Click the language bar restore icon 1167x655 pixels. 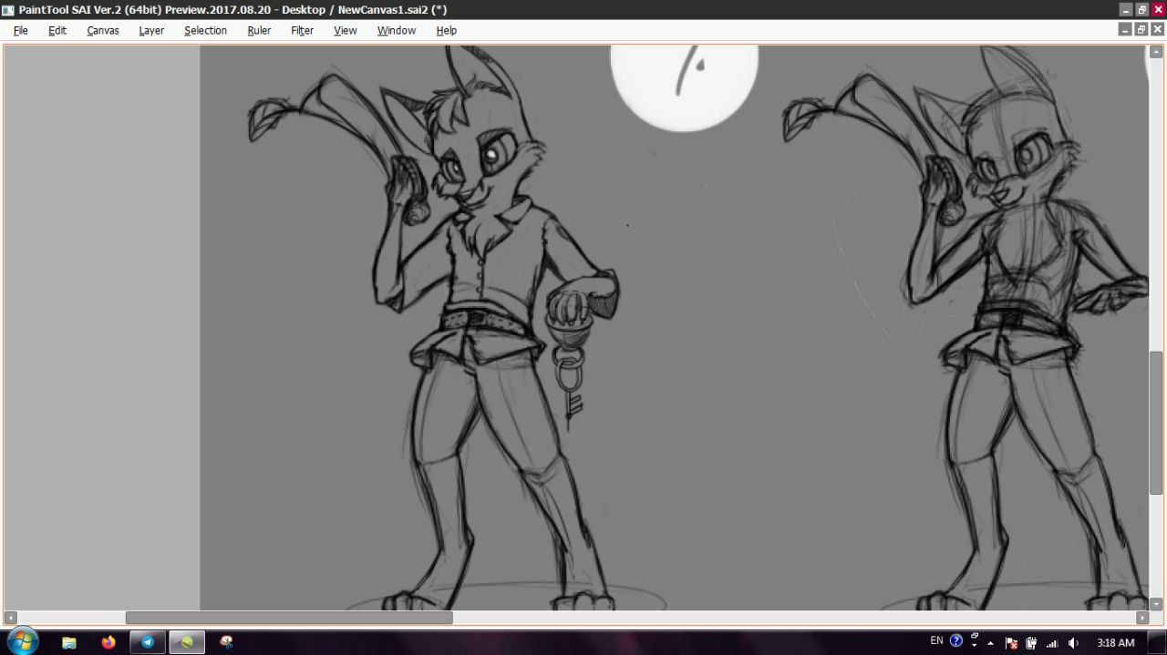coord(975,637)
